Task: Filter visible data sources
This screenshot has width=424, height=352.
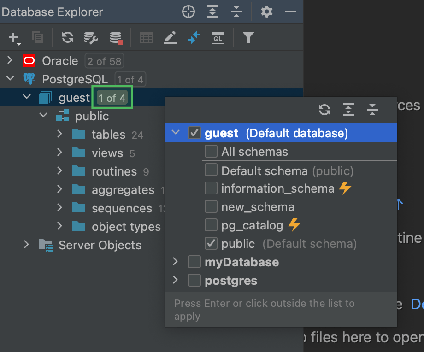Action: pos(248,37)
